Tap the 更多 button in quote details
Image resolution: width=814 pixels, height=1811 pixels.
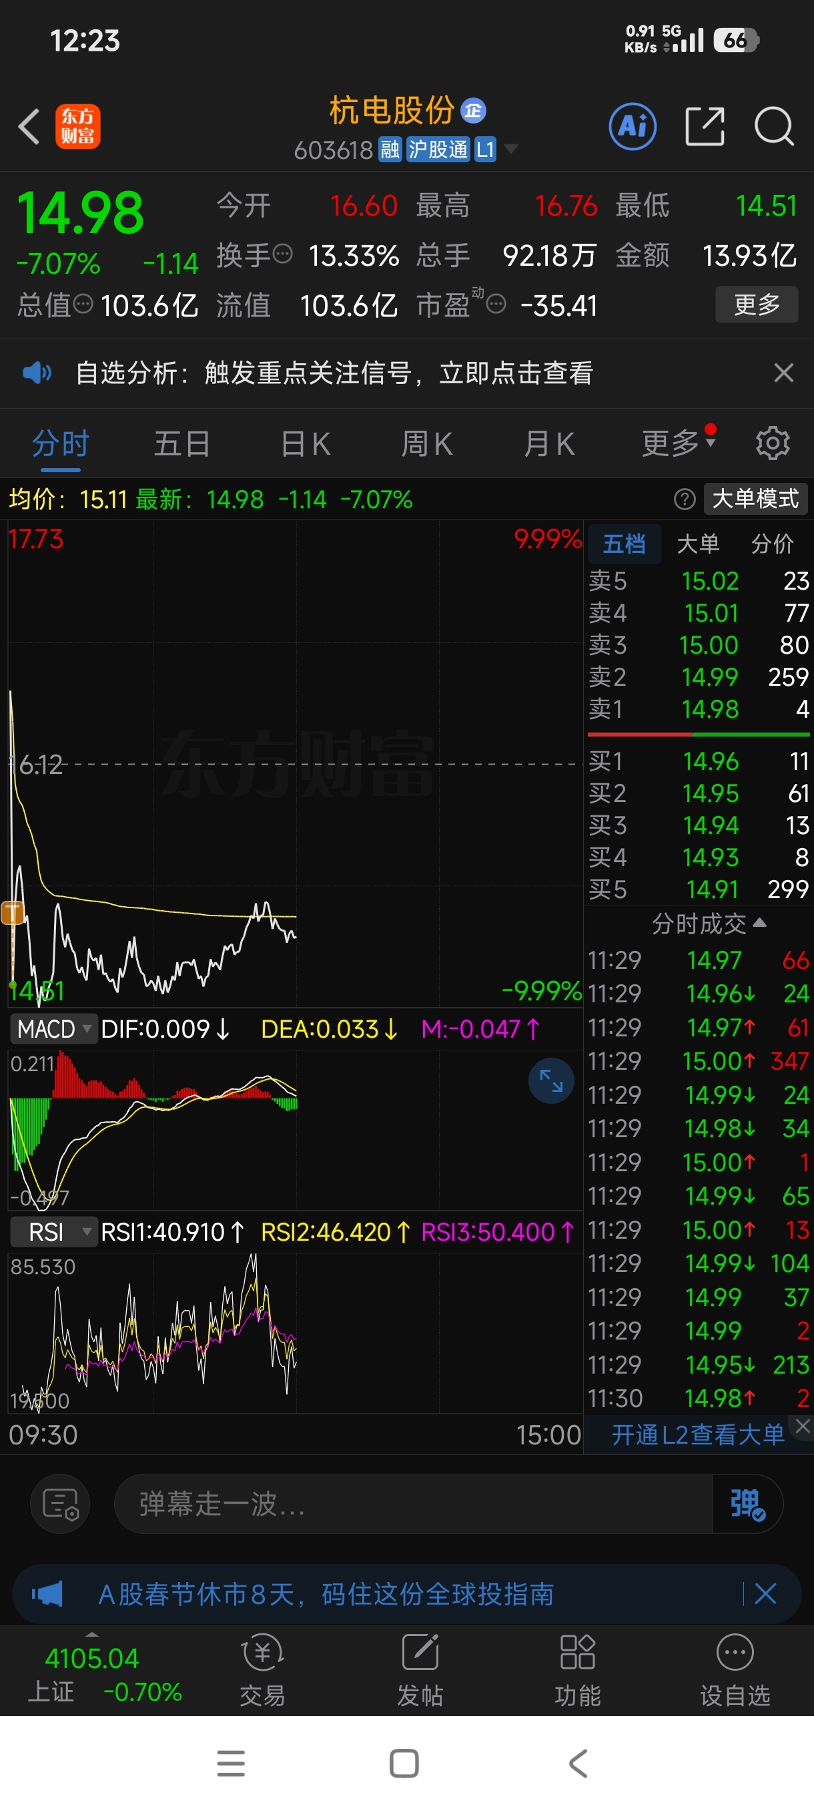(757, 305)
